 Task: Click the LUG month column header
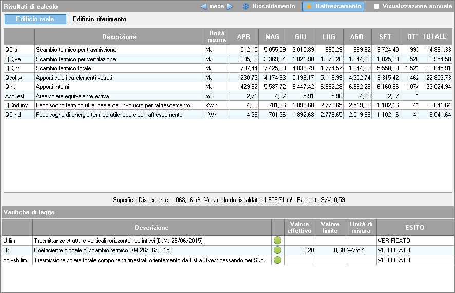pos(329,37)
